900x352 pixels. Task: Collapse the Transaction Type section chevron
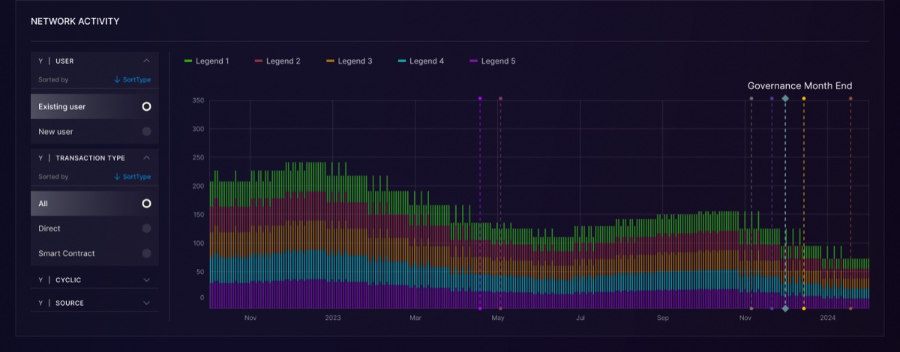click(x=146, y=158)
